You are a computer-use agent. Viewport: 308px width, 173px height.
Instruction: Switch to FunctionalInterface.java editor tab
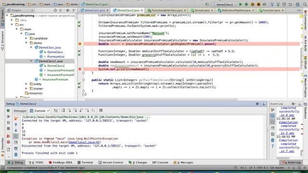[x=167, y=10]
